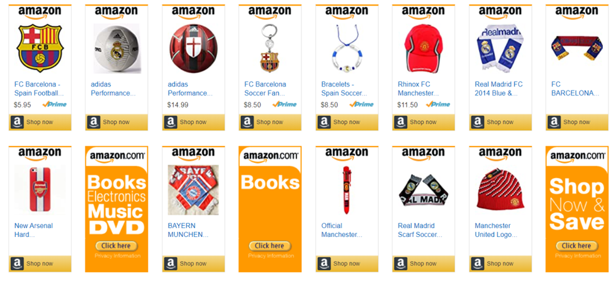Click 'Click here' on Books Electronics Music DVD ad
This screenshot has width=613, height=281.
pyautogui.click(x=116, y=246)
